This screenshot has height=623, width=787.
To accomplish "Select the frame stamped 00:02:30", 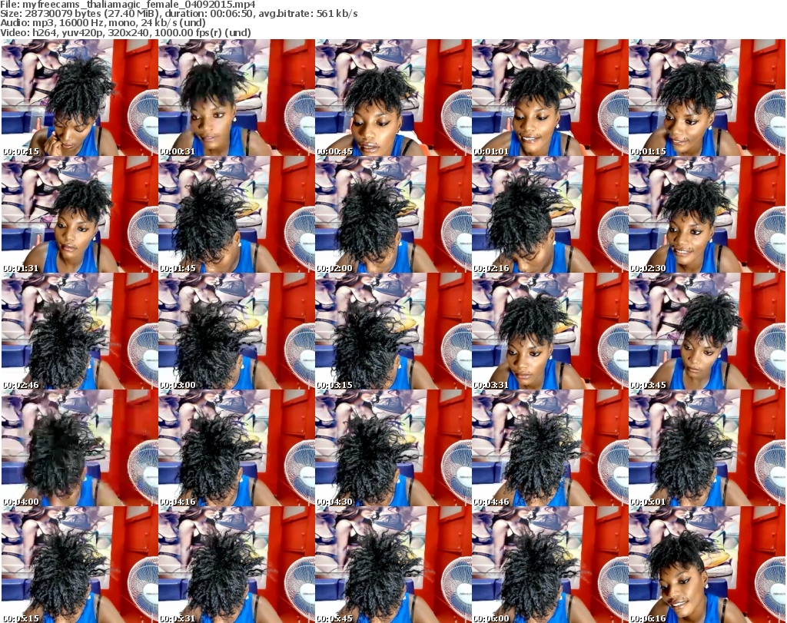I will click(707, 214).
